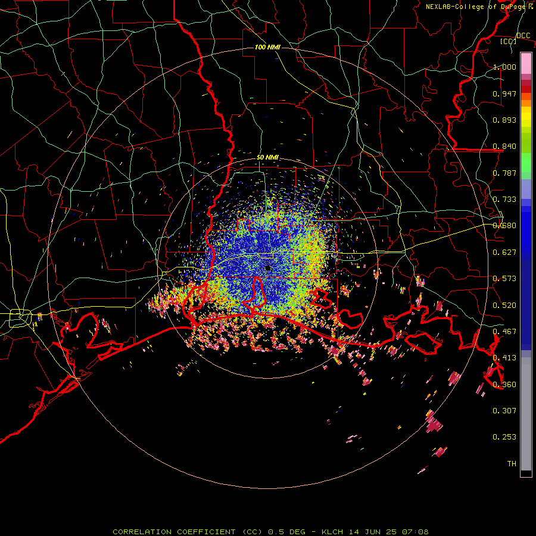Image resolution: width=536 pixels, height=536 pixels.
Task: Click the 0.360 value on the color scale
Action: coord(504,385)
